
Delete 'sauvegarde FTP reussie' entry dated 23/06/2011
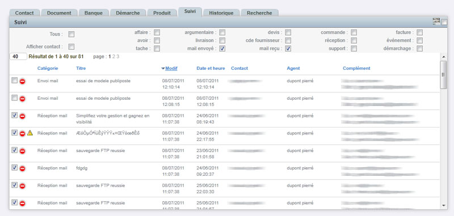tap(22, 151)
